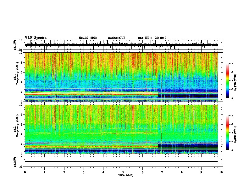
Task: Select the date 'Nov.29, 2022' in header
Action: pos(88,38)
